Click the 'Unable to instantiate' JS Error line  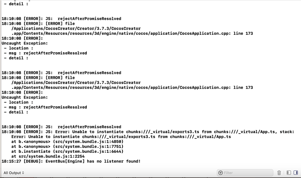pyautogui.click(x=148, y=132)
